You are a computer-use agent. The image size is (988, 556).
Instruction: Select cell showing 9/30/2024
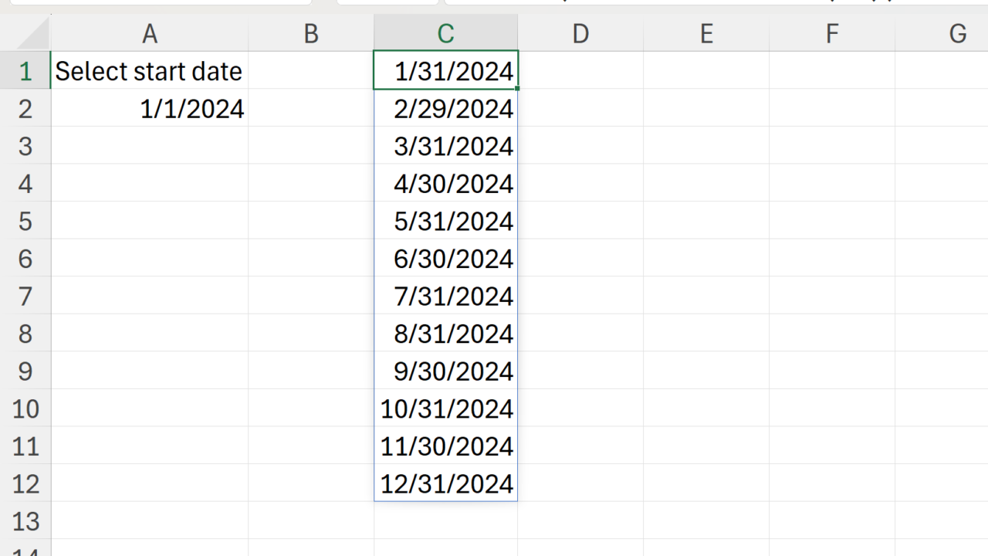coord(453,371)
